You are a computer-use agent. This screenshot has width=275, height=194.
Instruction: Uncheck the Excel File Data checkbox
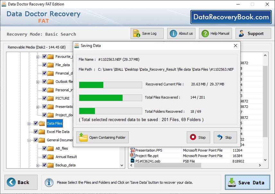click(x=35, y=132)
